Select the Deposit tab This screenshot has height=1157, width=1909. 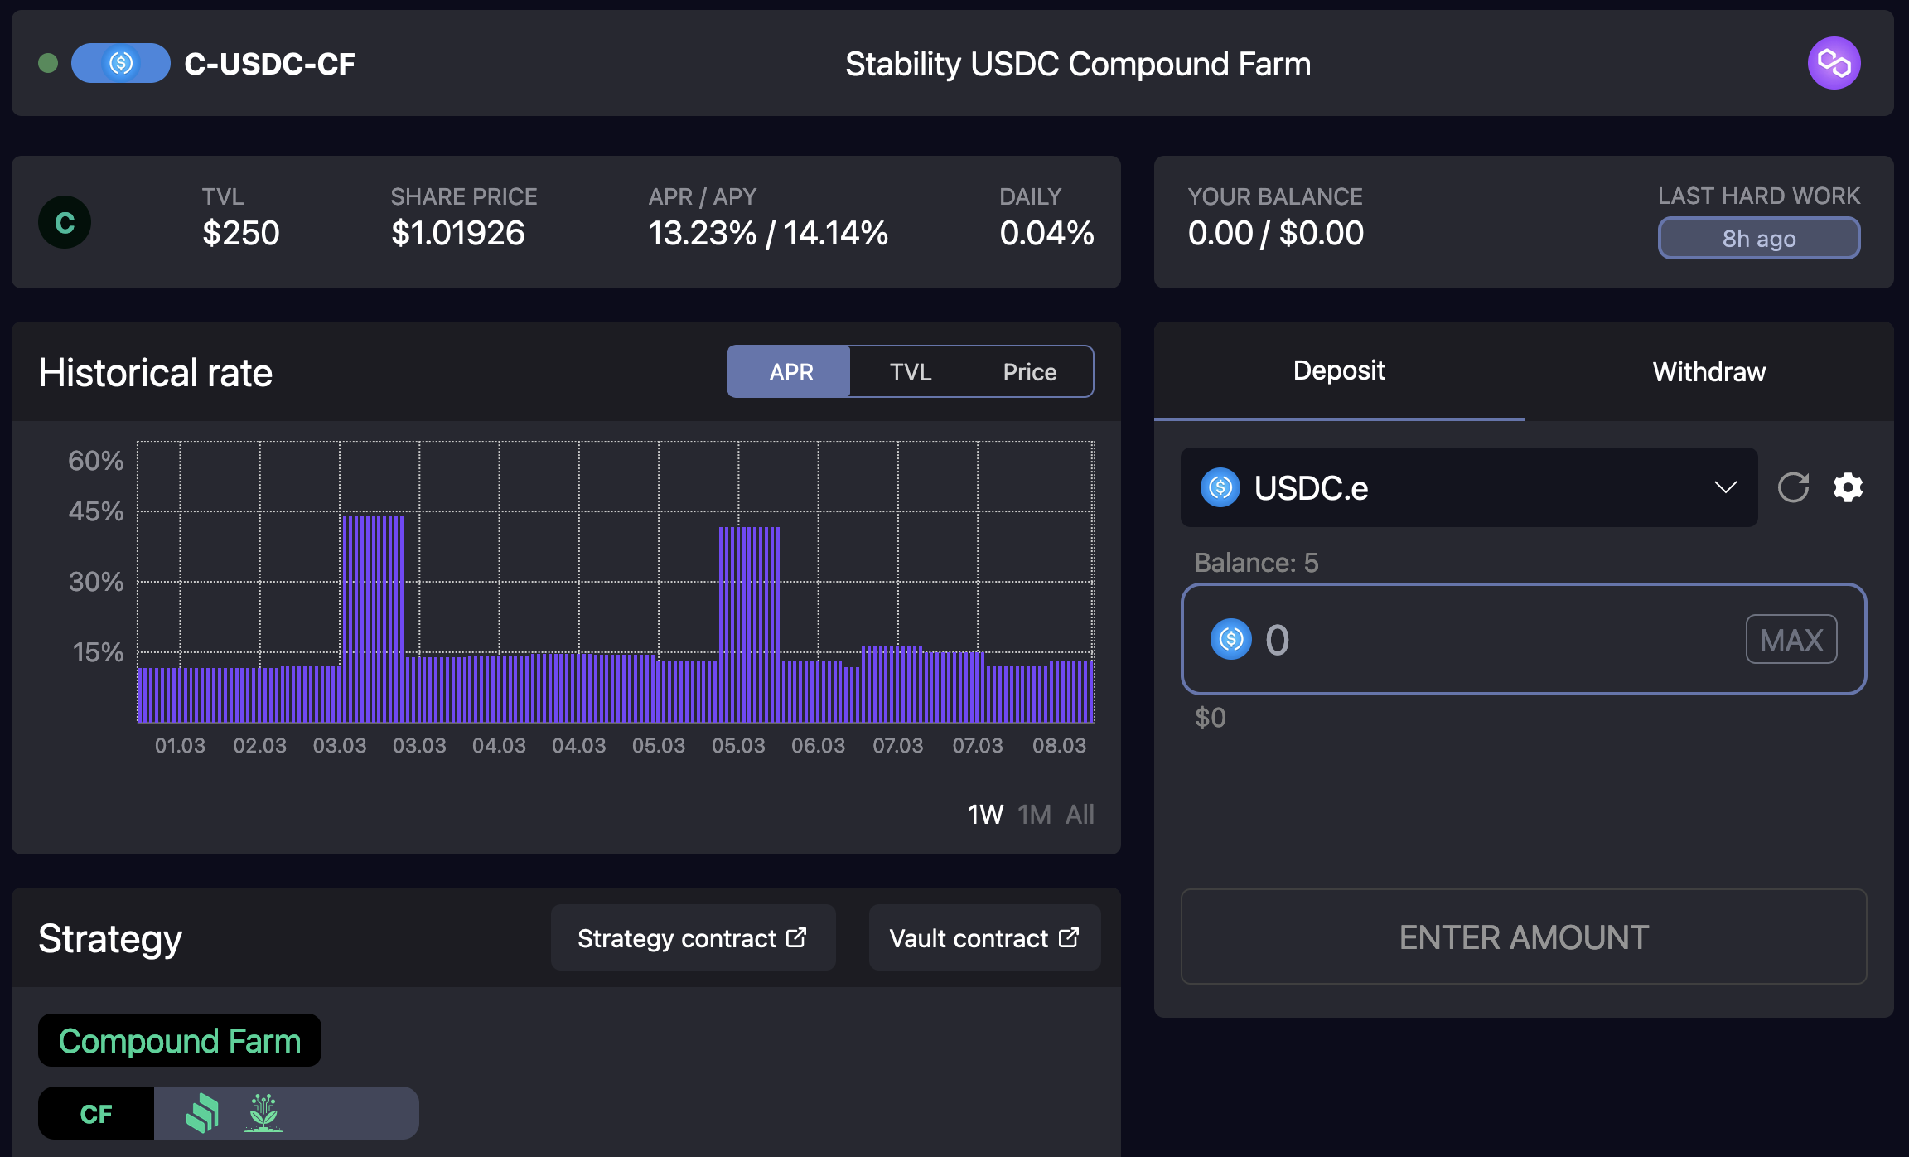[x=1338, y=370]
